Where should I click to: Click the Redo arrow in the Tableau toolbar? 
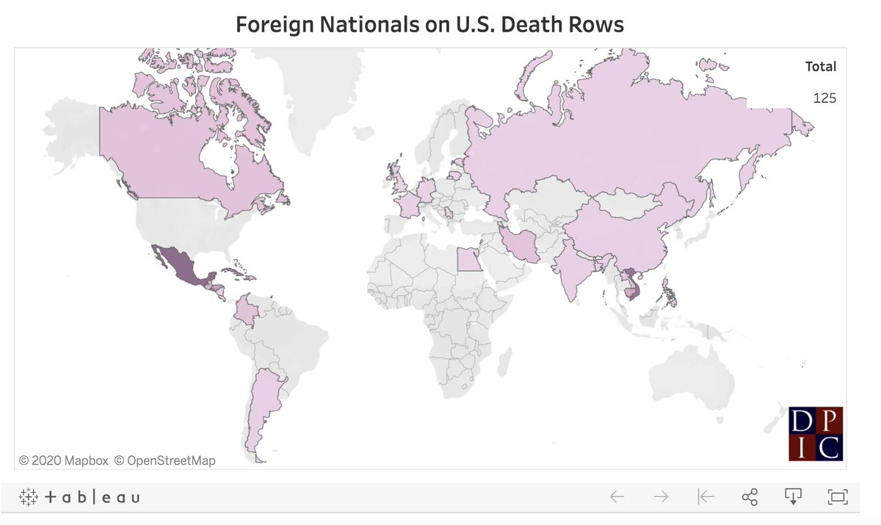point(661,497)
